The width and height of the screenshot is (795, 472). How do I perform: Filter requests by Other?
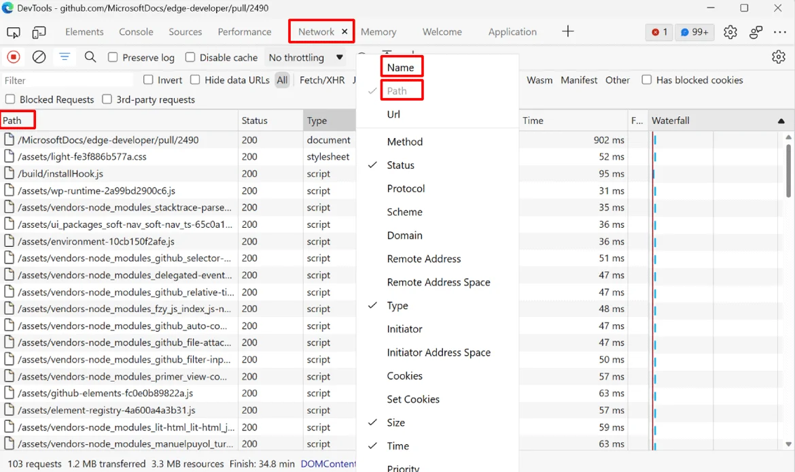pos(618,80)
